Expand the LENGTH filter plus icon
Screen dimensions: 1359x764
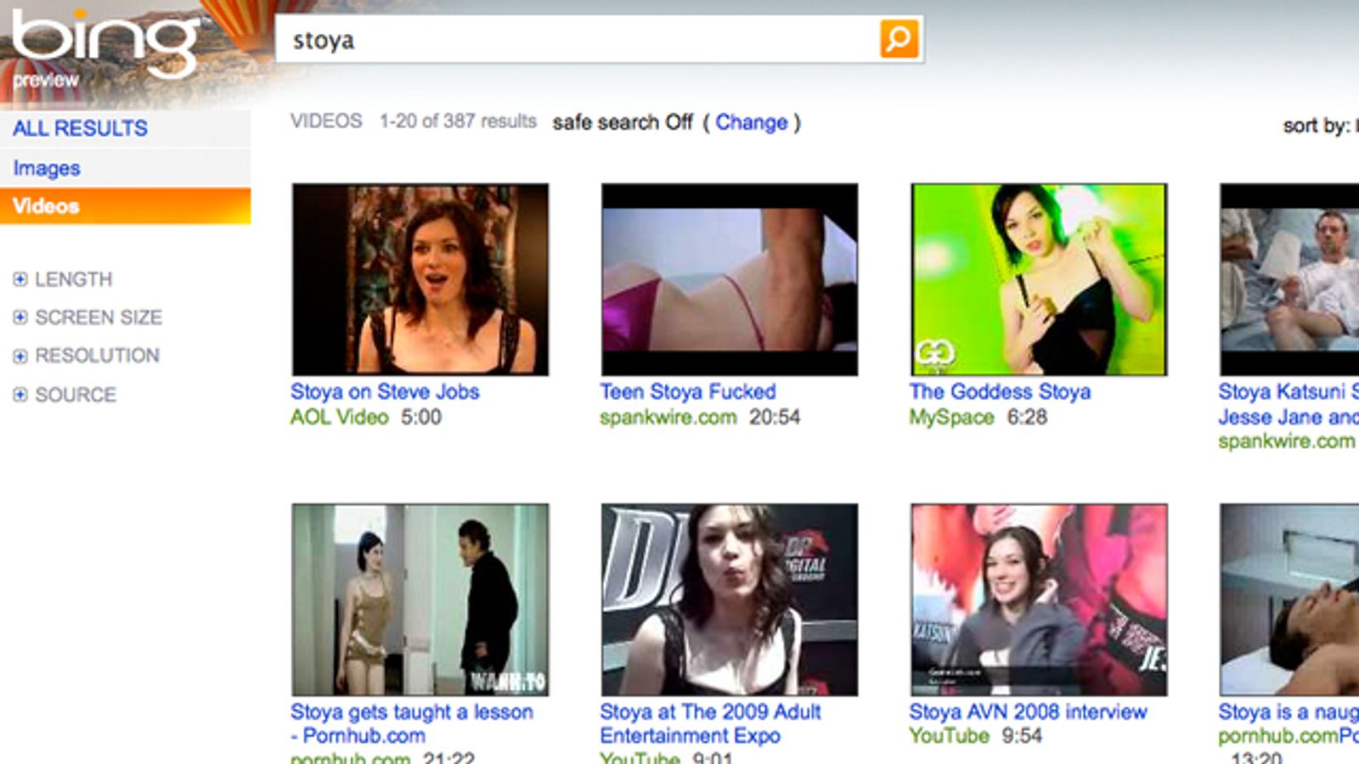(x=20, y=279)
